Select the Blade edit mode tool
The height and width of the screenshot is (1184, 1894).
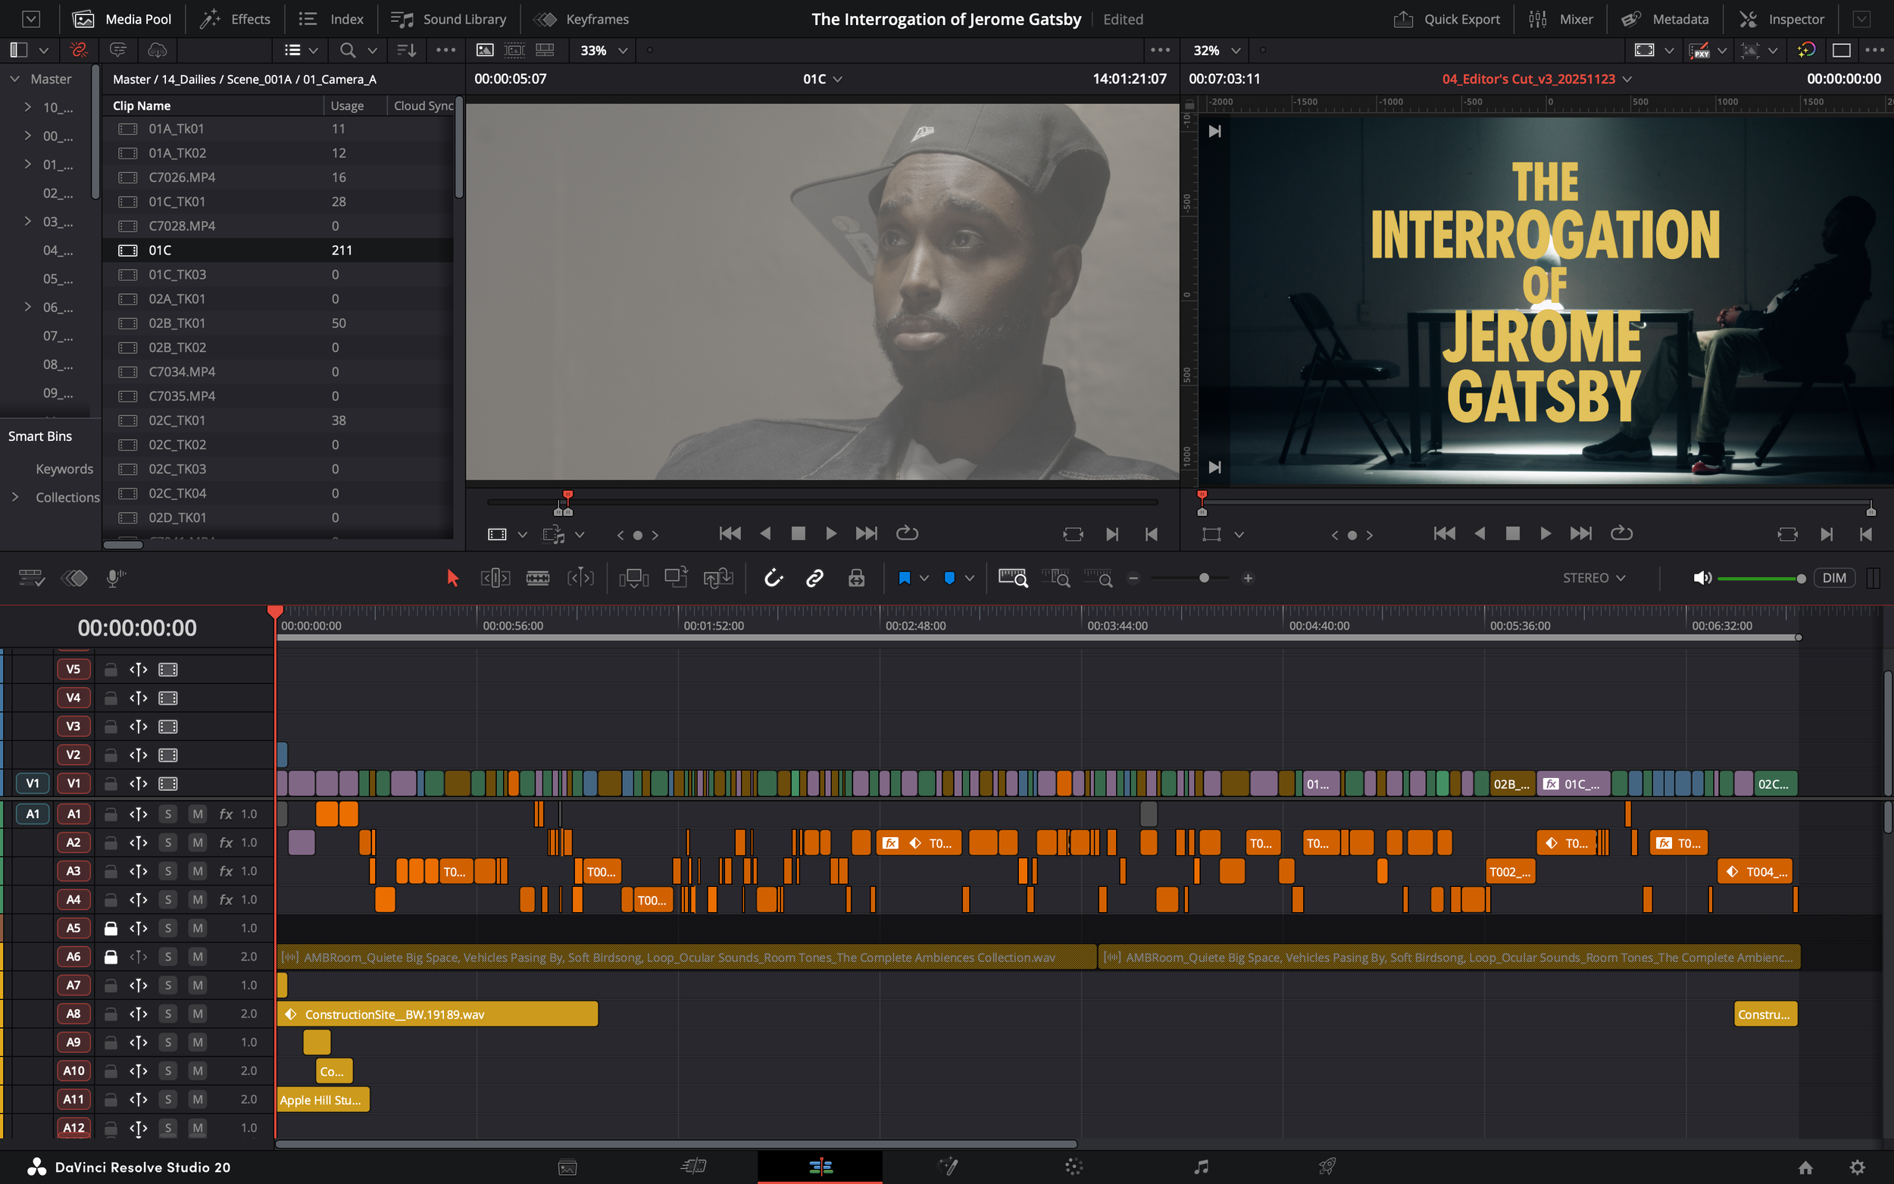pyautogui.click(x=538, y=578)
